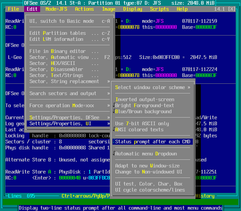The width and height of the screenshot is (241, 211).
Task: Click timestamp 070117-112159
Action: [199, 21]
